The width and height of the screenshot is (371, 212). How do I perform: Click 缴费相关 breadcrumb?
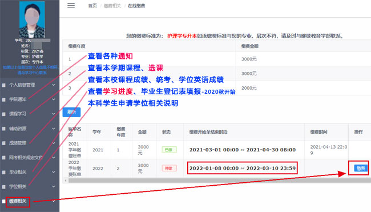[112, 6]
